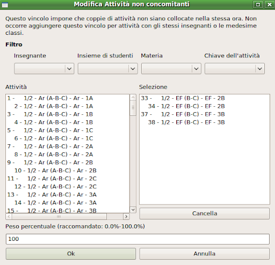Click the horizontal scroll-right arrow
Image resolution: width=275 pixels, height=265 pixels.
[x=126, y=217]
